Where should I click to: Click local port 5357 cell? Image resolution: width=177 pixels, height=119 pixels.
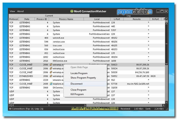(x=114, y=30)
